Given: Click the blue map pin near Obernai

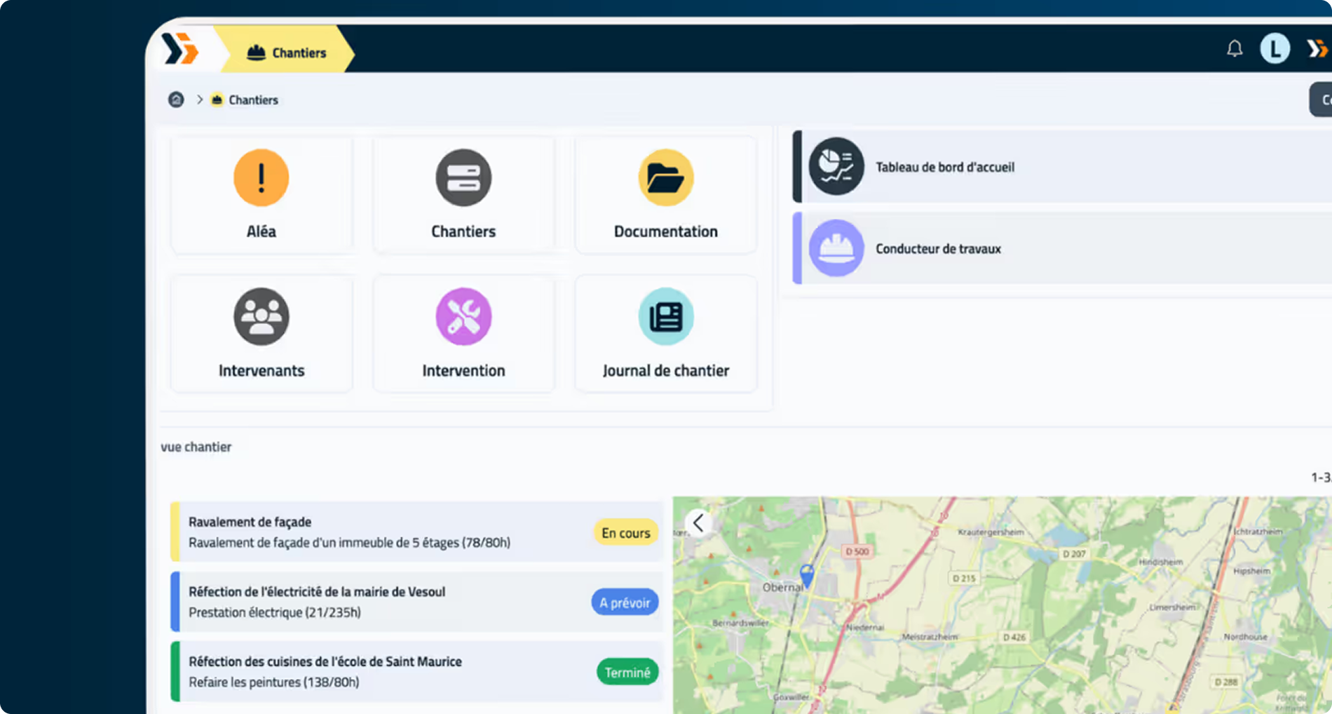Looking at the screenshot, I should point(807,575).
